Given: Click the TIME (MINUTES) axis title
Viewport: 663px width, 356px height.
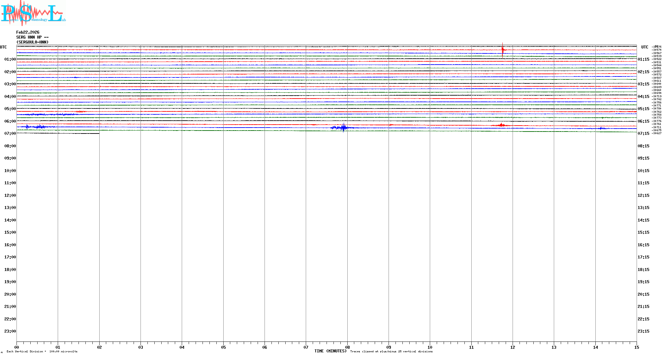Looking at the screenshot, I should click(330, 351).
